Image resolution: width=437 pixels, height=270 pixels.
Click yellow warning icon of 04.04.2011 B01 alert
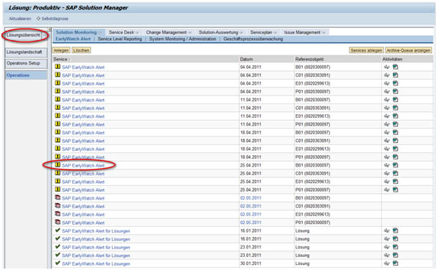click(57, 67)
